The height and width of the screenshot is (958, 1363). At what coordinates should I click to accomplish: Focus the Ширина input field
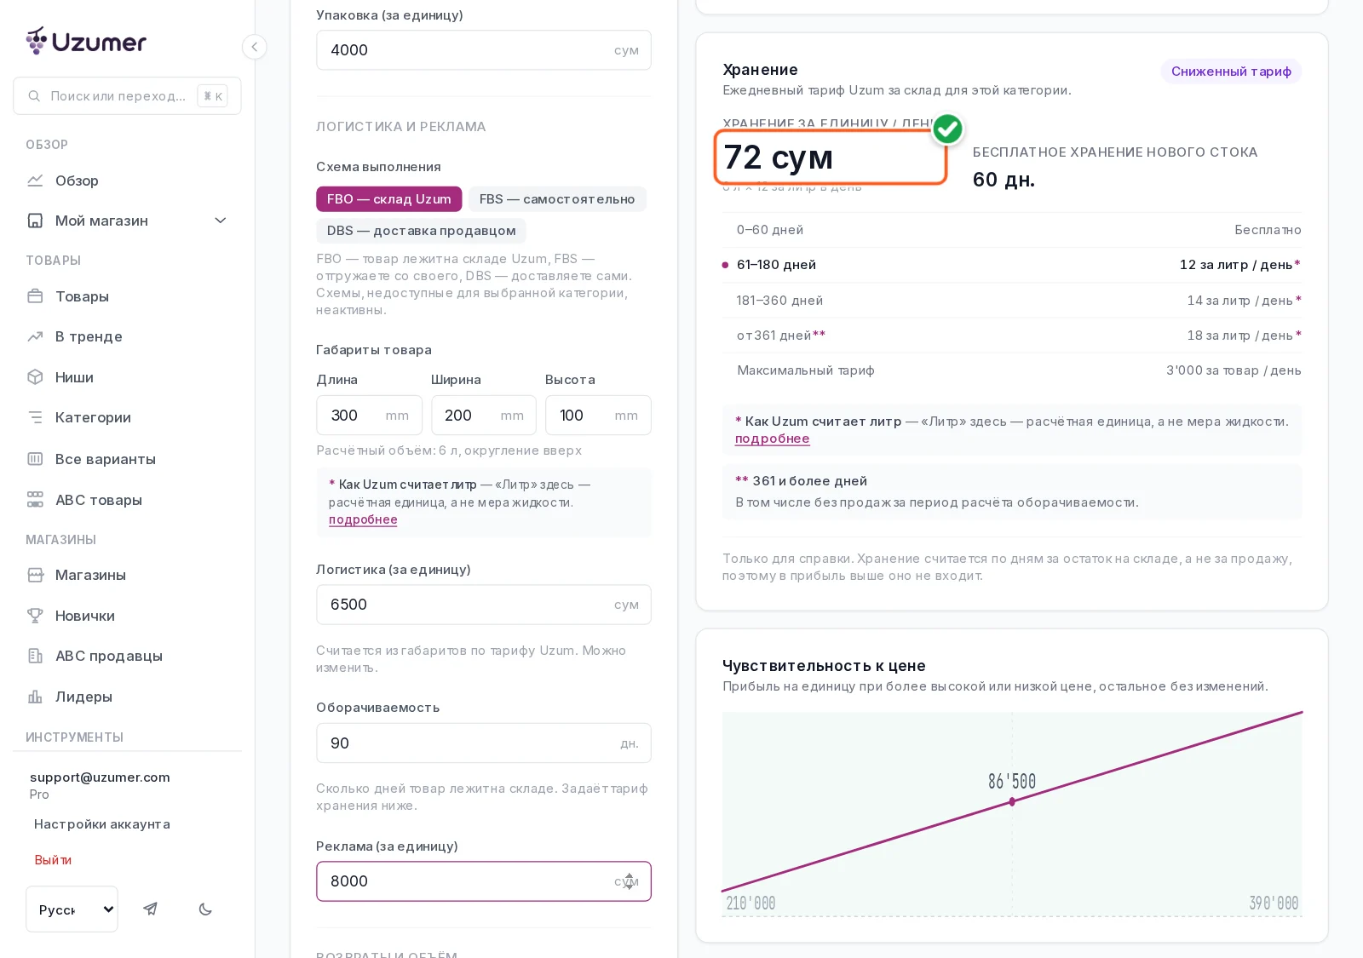[x=483, y=416]
